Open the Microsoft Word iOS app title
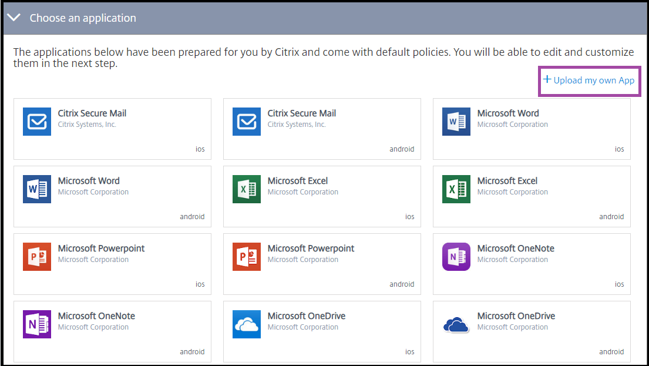Image resolution: width=649 pixels, height=366 pixels. pos(507,113)
